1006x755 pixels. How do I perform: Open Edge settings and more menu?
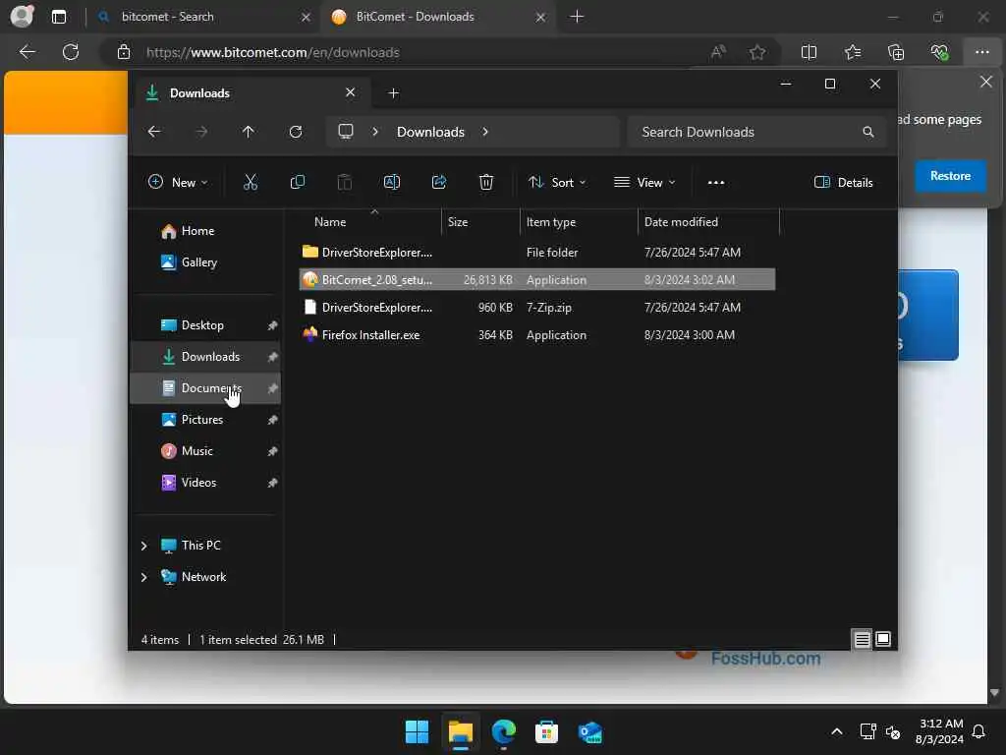(x=982, y=52)
